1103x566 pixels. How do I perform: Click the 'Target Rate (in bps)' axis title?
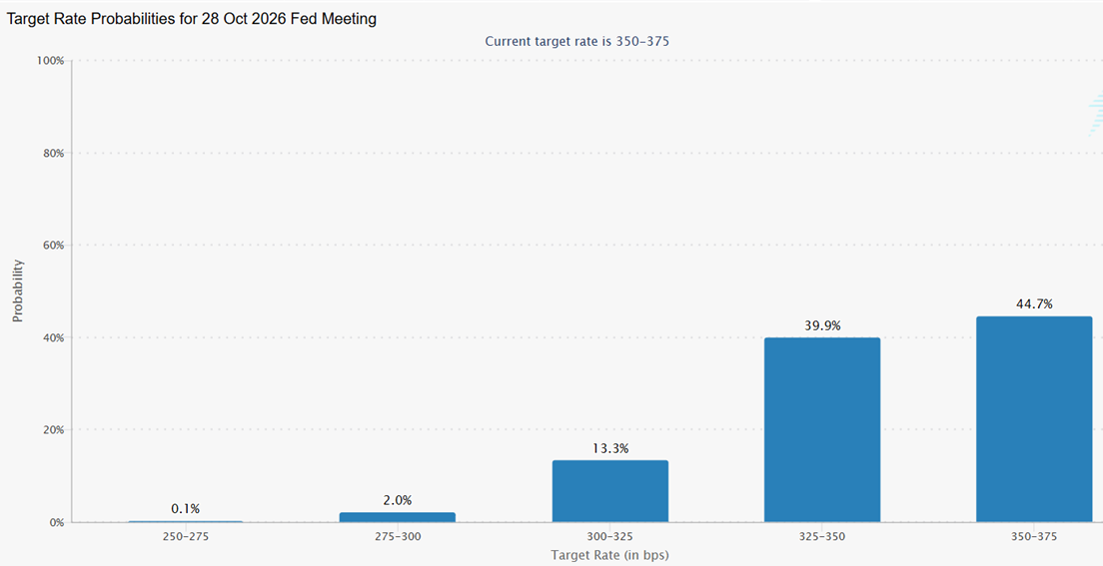pyautogui.click(x=609, y=554)
